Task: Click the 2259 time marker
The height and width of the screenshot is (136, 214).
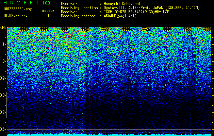Action: (x=187, y=29)
